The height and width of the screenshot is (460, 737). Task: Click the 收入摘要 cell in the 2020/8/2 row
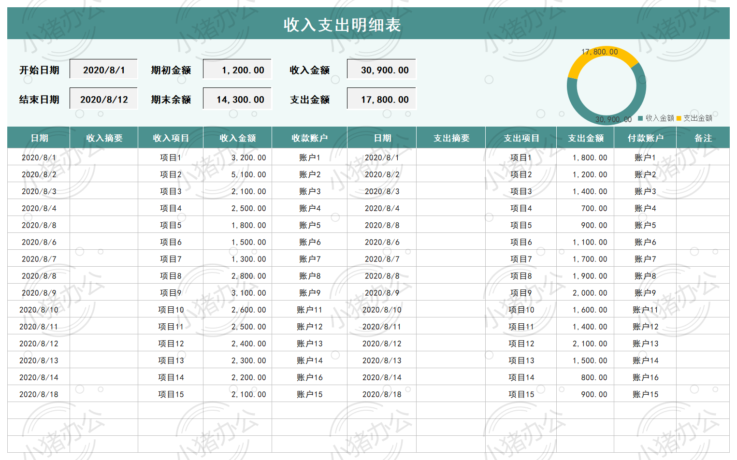pos(104,174)
